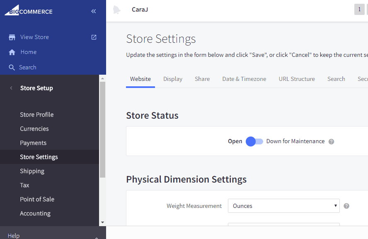
Task: Open Weight Measurement Ounces dropdown
Action: (x=284, y=206)
